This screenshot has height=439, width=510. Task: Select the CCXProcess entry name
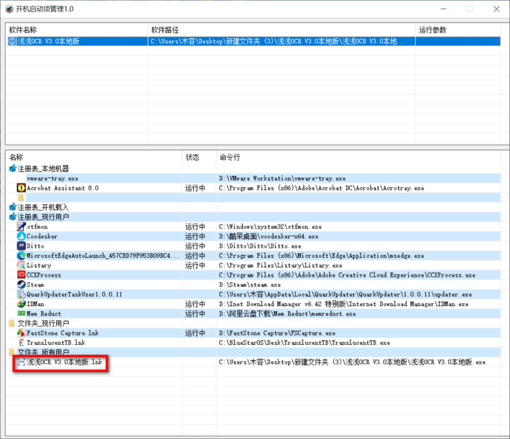(43, 275)
